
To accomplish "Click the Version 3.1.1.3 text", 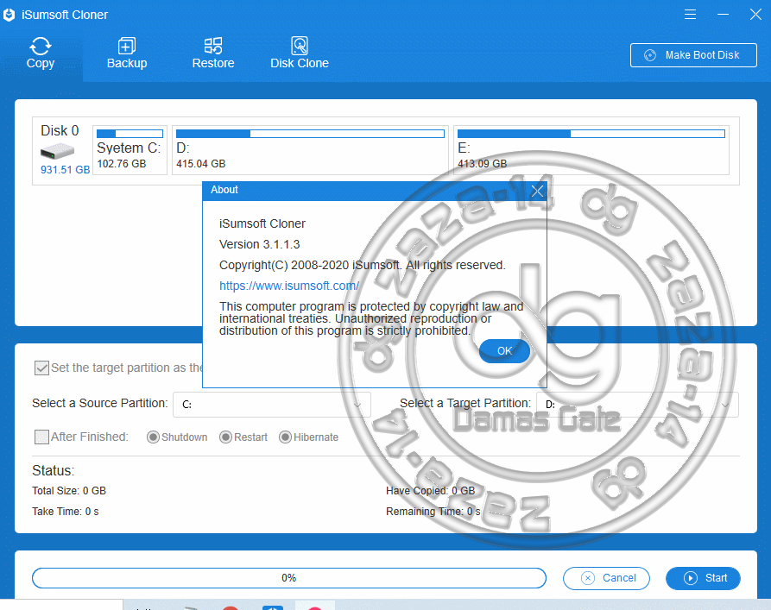I will point(259,244).
